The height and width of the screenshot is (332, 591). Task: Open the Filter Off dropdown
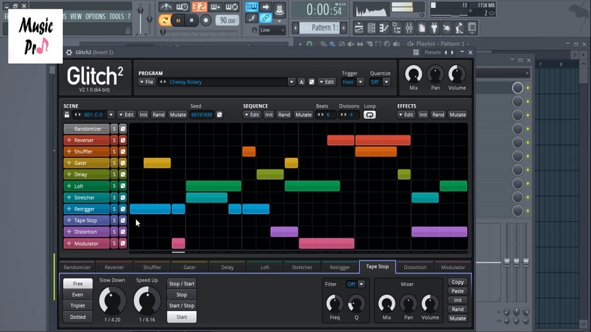pyautogui.click(x=356, y=284)
